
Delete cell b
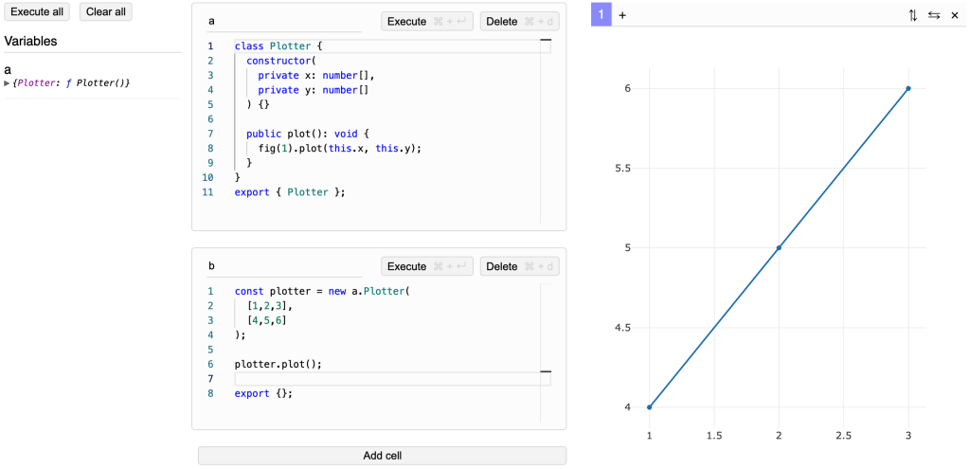(x=519, y=267)
